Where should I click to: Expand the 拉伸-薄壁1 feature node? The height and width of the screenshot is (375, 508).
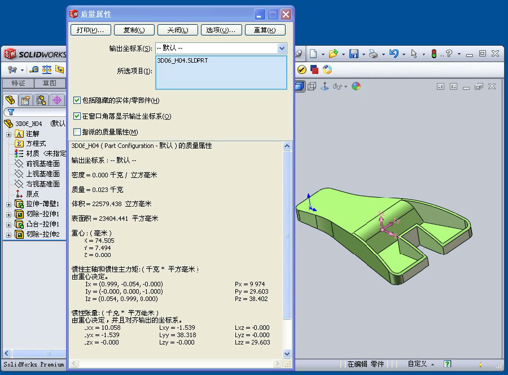coord(8,204)
